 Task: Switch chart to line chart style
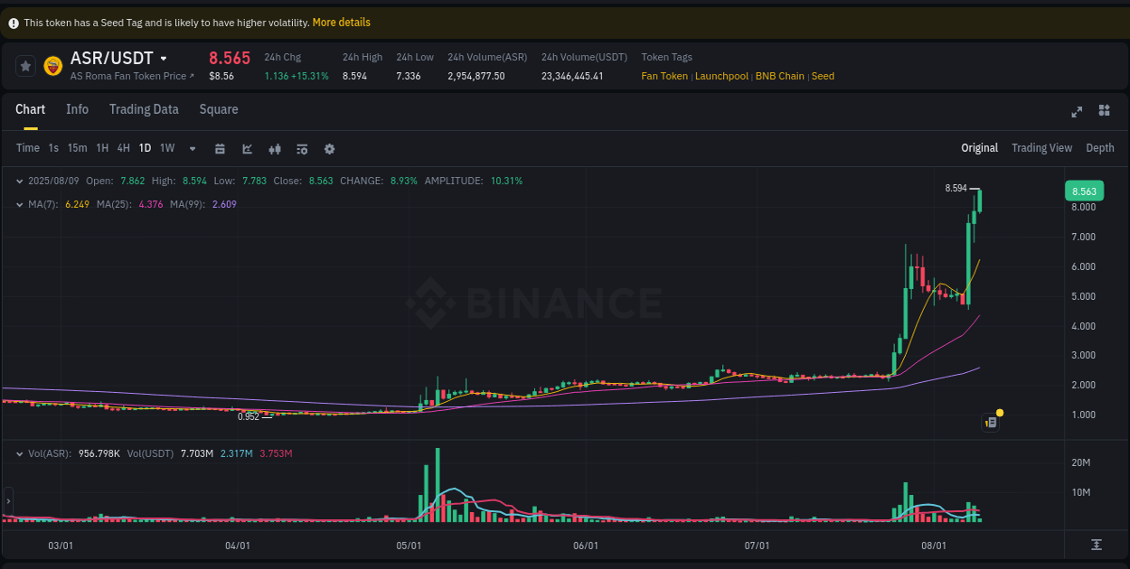247,148
